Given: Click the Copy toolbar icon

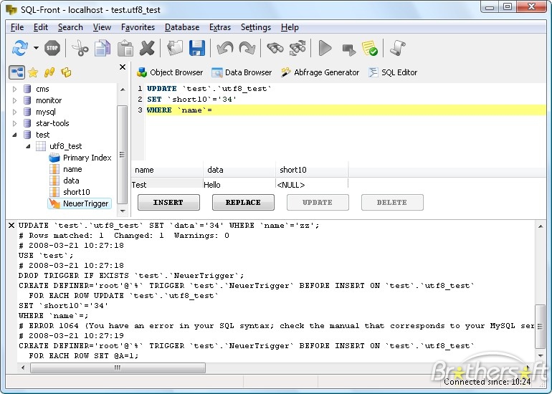Looking at the screenshot, I should point(103,48).
